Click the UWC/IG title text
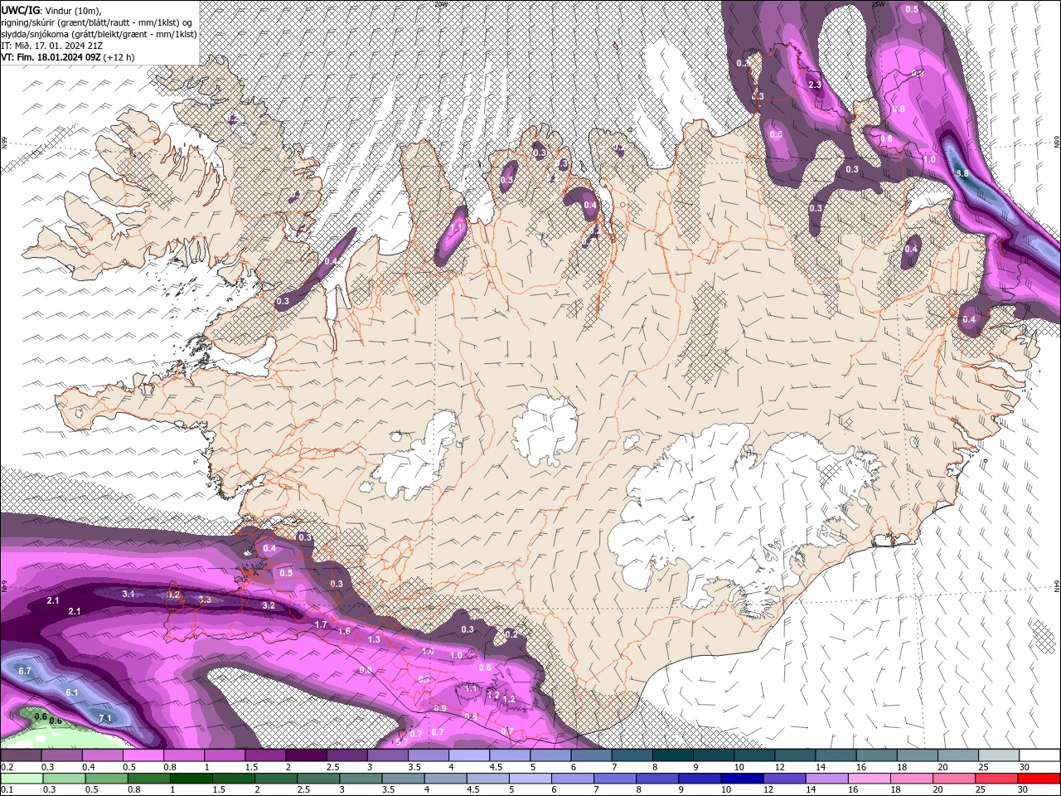Image resolution: width=1061 pixels, height=796 pixels. [x=21, y=10]
